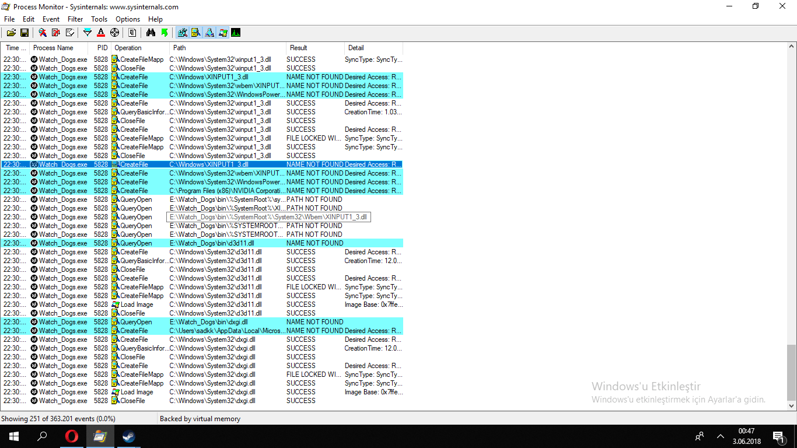Sort by the Process Name column header

click(58, 48)
